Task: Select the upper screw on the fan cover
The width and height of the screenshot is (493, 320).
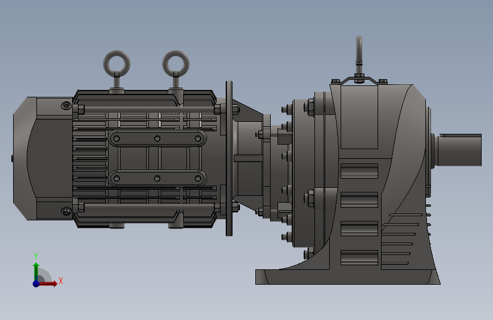Action: 66,105
